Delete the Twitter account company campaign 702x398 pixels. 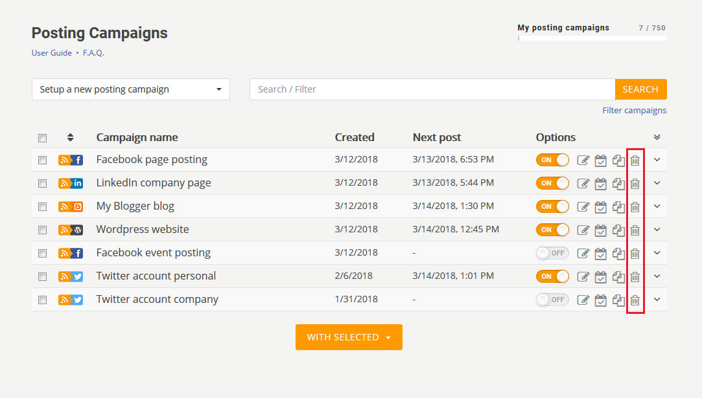coord(635,300)
